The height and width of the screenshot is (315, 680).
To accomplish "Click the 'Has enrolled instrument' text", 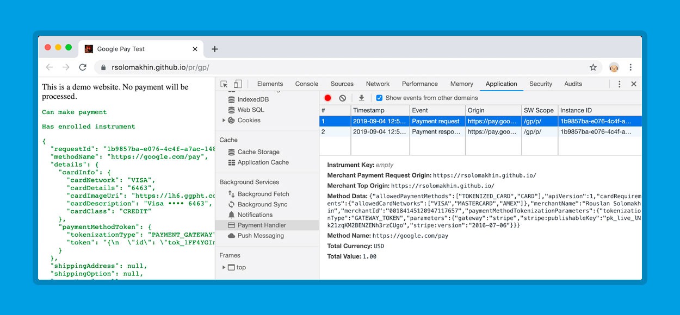I will pos(89,127).
